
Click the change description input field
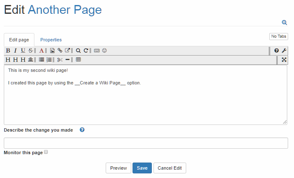[x=146, y=143]
